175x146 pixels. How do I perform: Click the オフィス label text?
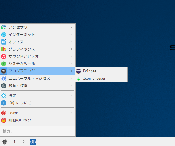tap(16, 42)
